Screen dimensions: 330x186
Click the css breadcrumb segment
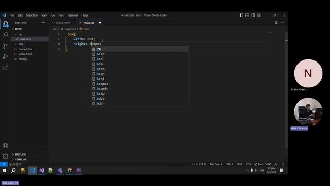pos(55,29)
